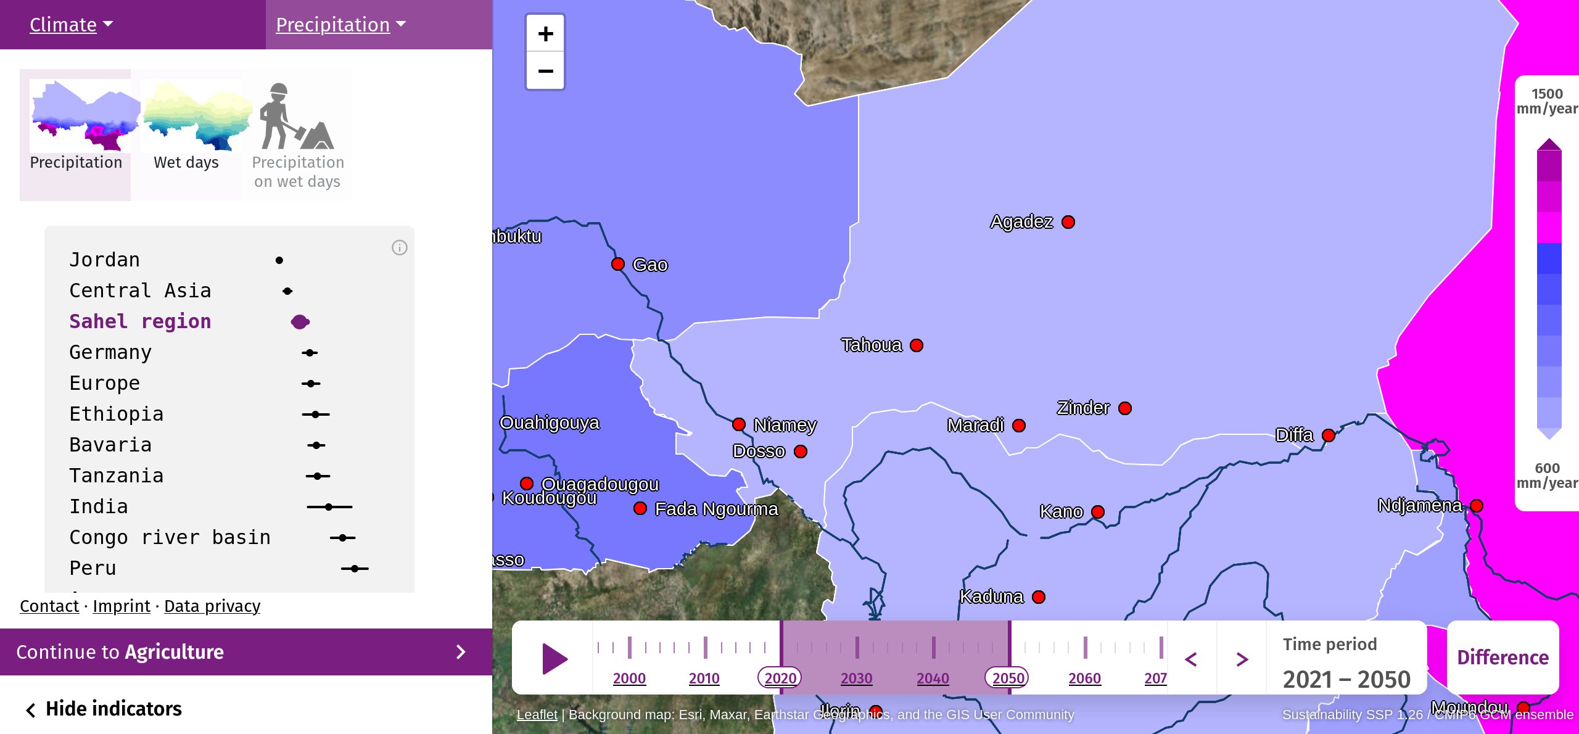Select Europe in the region list
This screenshot has width=1579, height=734.
[x=105, y=383]
